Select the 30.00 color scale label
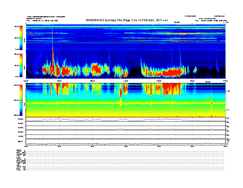 [17, 65]
